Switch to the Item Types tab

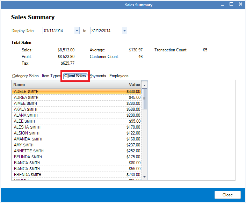51,76
